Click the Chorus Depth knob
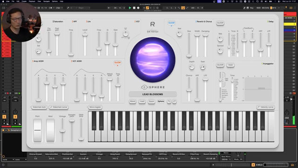The width and height of the screenshot is (298, 168). coord(192,67)
